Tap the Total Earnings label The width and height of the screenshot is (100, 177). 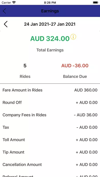(50, 50)
